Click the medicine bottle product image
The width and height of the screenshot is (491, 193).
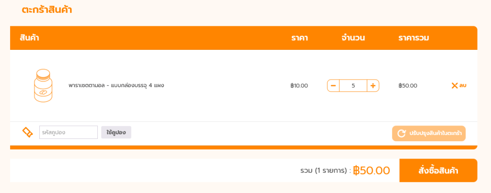[43, 86]
